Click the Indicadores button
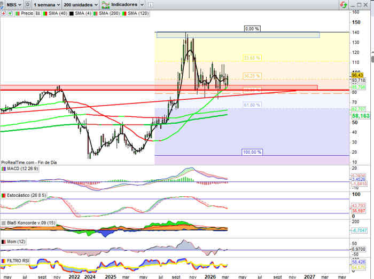The height and width of the screenshot is (279, 374). coord(120,4)
